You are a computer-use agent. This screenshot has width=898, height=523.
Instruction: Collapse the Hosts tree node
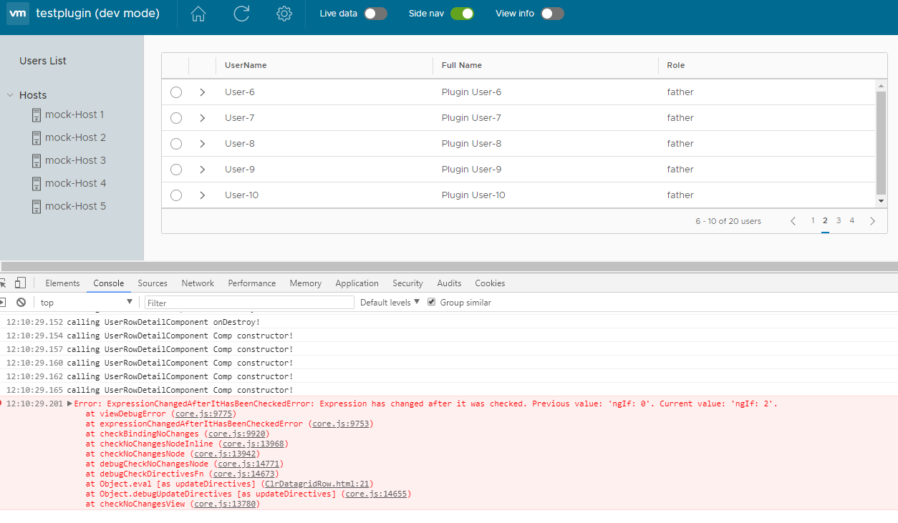coord(10,95)
